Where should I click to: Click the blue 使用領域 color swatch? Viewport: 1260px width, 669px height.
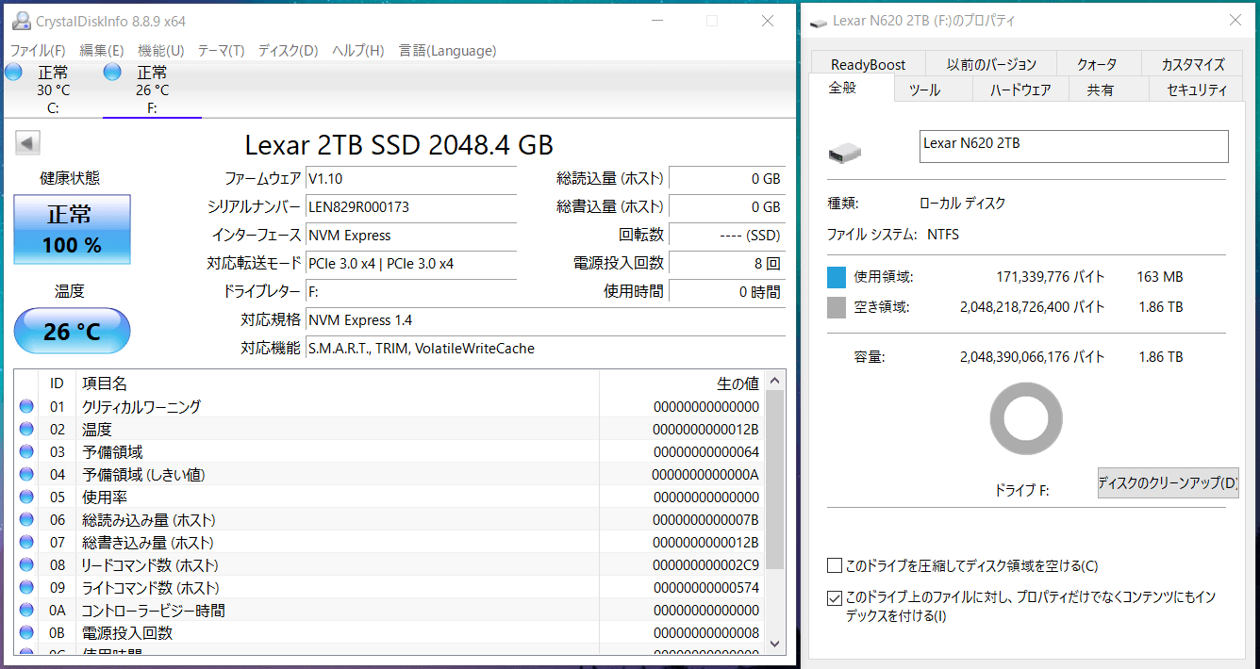(837, 277)
